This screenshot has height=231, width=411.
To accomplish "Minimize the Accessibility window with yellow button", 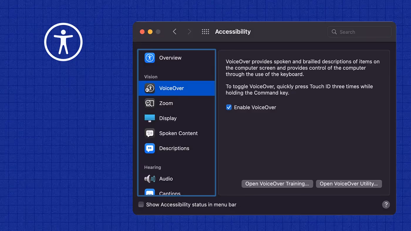I will pos(150,32).
